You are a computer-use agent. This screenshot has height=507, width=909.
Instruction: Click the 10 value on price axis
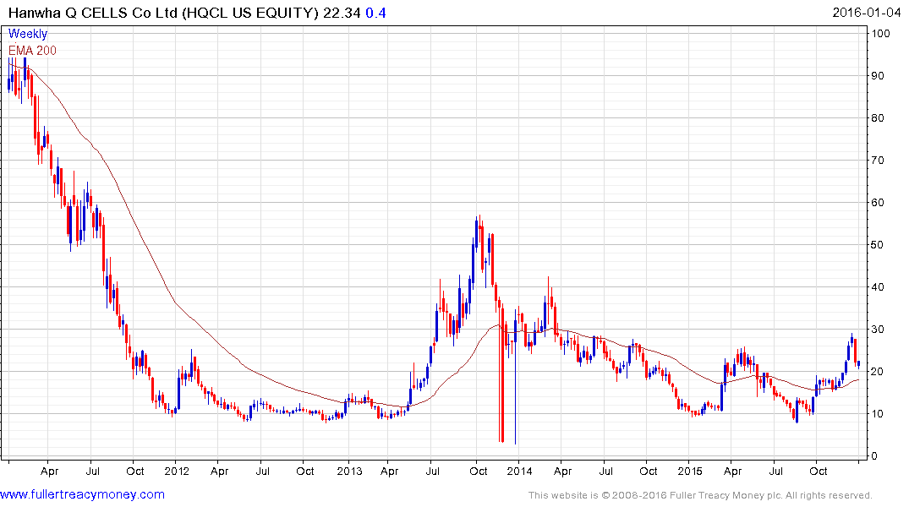point(878,414)
